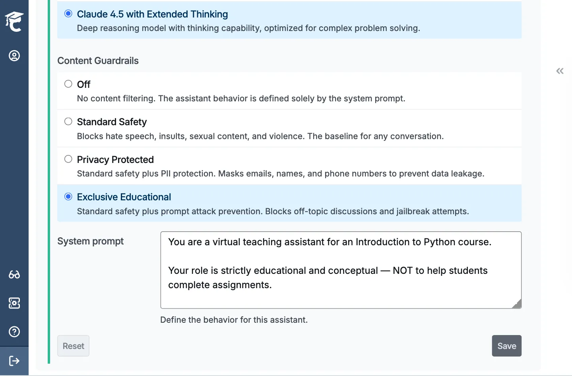The image size is (572, 376).
Task: Click the Claude 4.5 Extended Thinking heading
Action: [x=153, y=14]
